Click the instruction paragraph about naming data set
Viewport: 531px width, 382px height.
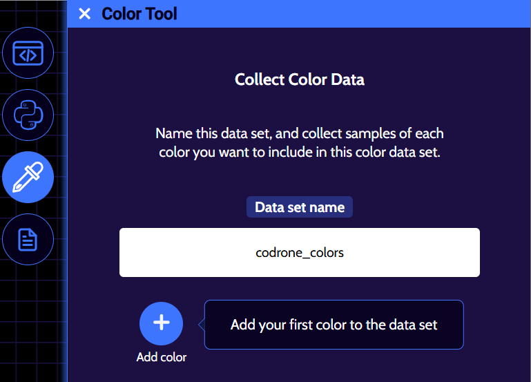(x=299, y=142)
